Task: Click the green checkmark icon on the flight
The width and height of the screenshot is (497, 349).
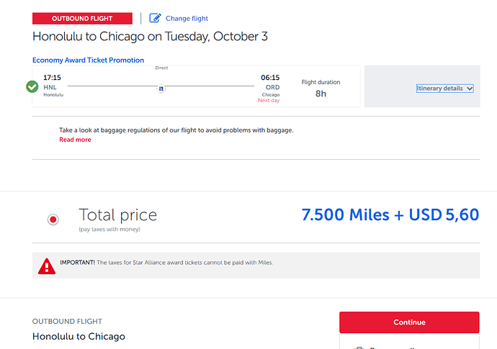Action: point(32,86)
